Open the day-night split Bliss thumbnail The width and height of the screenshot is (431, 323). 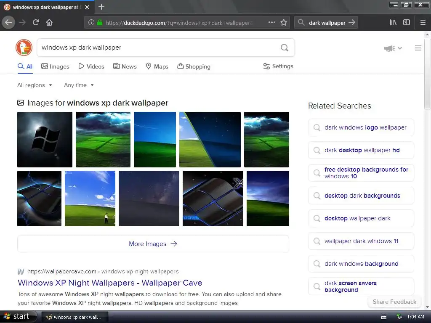pos(210,140)
